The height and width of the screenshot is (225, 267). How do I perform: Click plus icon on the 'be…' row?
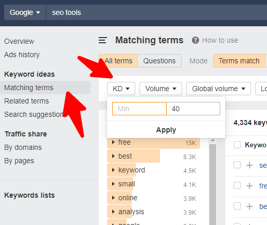250,206
